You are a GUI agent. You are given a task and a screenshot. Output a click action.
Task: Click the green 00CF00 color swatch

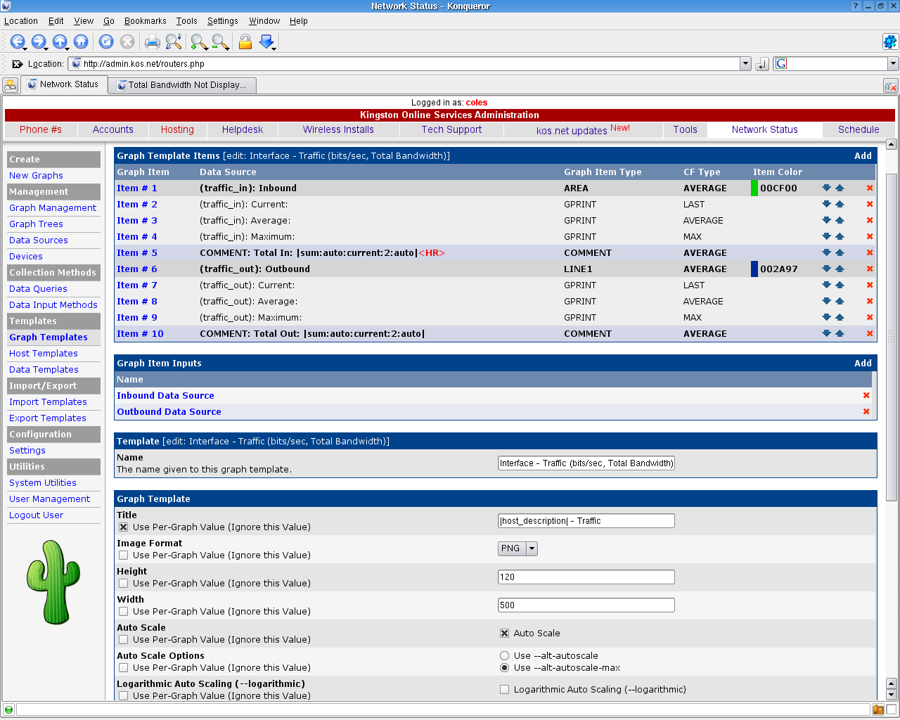click(x=754, y=188)
